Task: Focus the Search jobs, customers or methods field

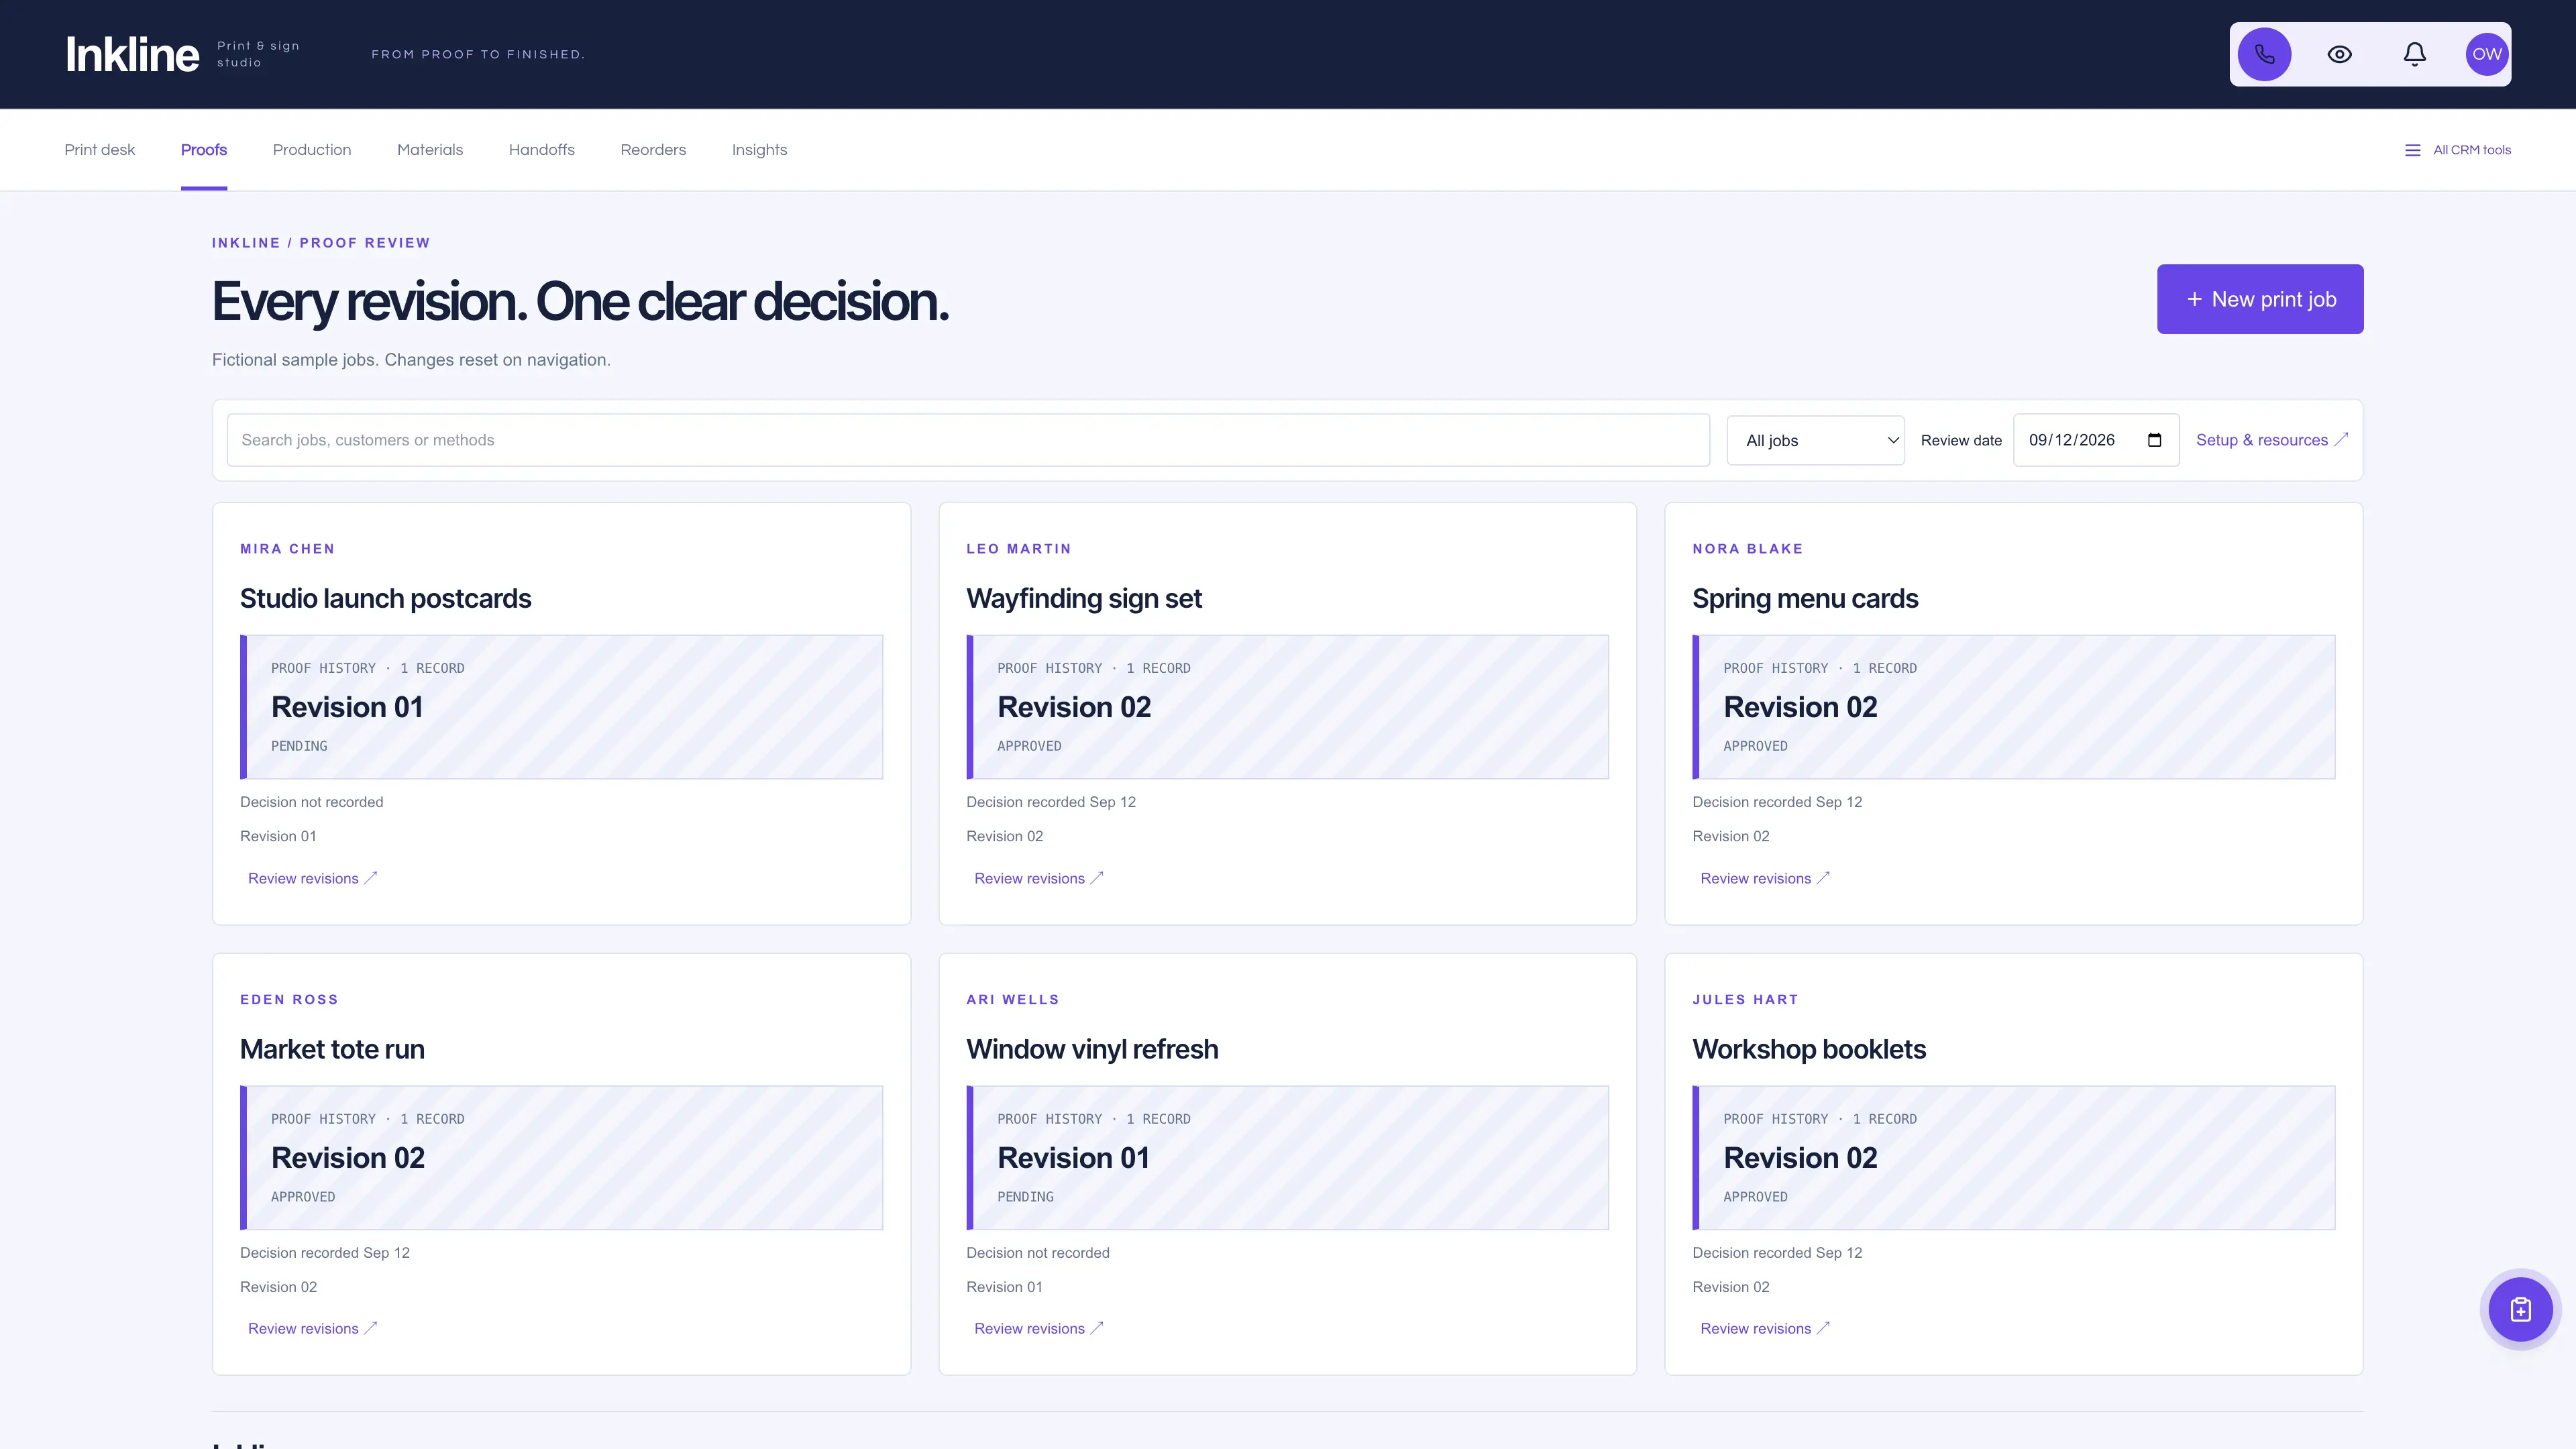Action: pos(968,440)
